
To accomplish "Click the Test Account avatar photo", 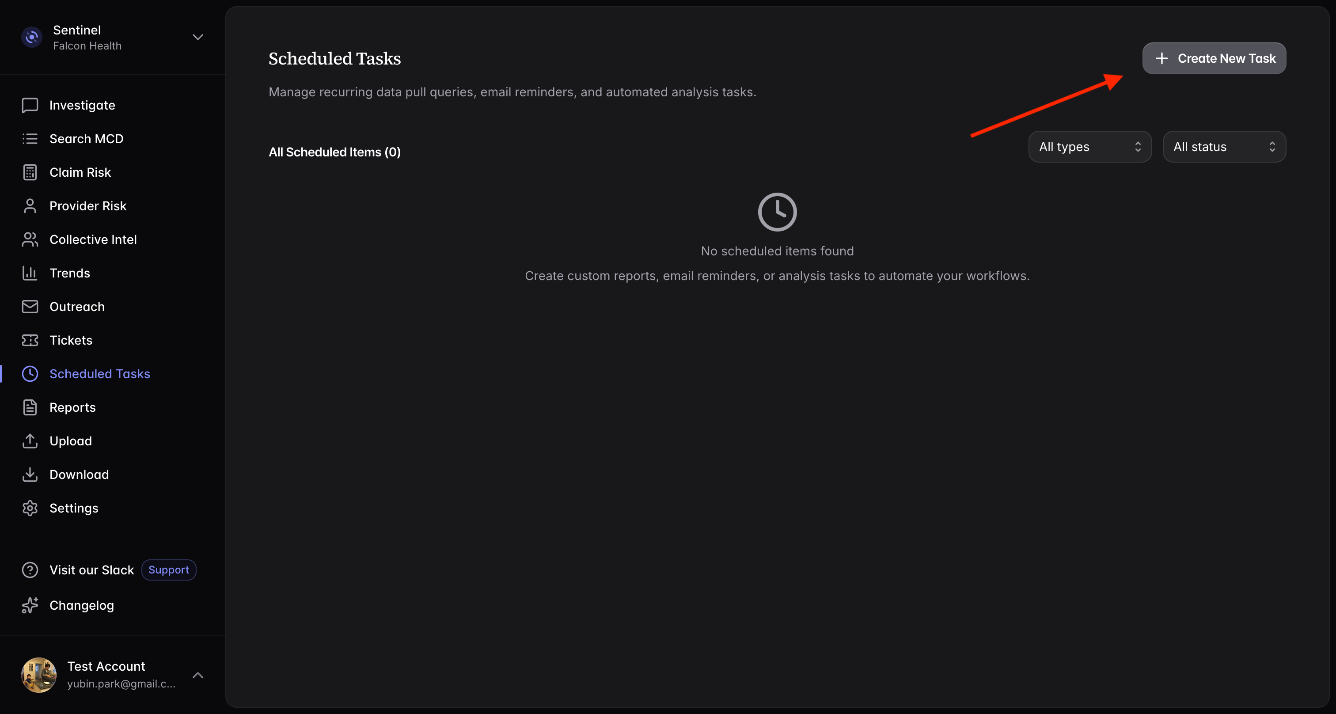I will [x=39, y=675].
